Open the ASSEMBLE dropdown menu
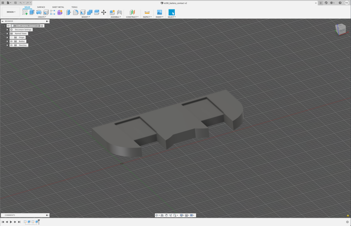This screenshot has height=226, width=351. (116, 17)
